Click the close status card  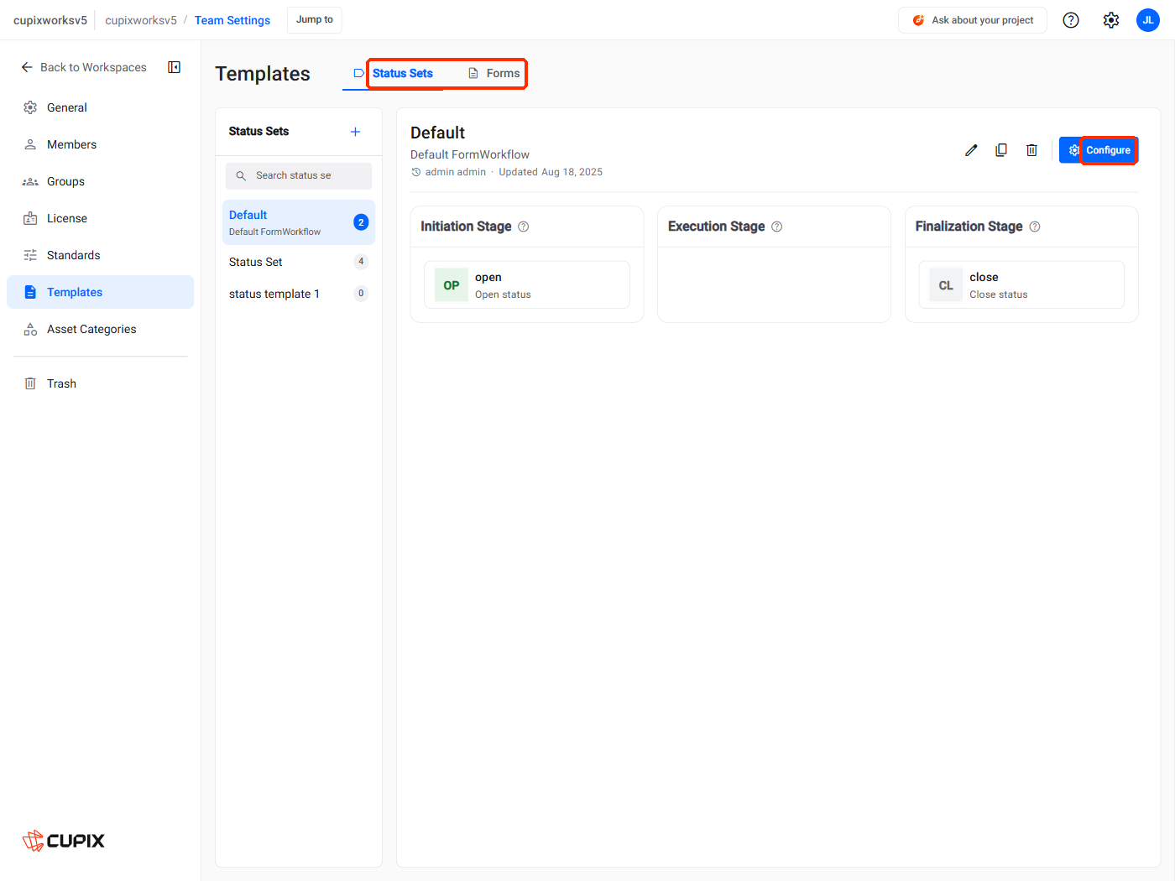(1021, 285)
